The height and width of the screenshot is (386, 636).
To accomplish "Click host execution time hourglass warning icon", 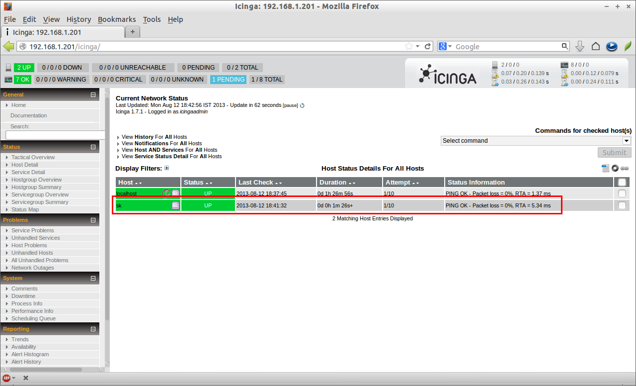I will [495, 74].
